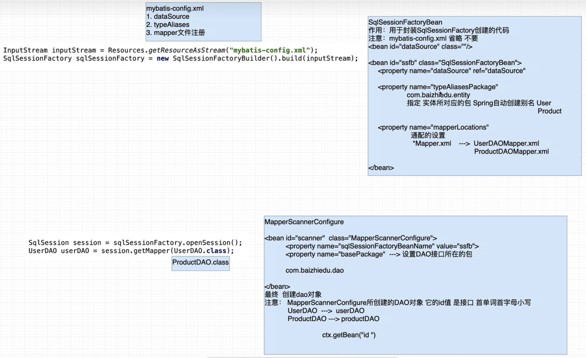Select the "mybatis-config.xml" heading in the top note
Image resolution: width=586 pixels, height=358 pixels.
point(175,8)
